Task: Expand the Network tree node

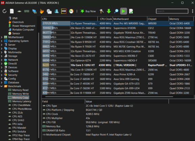Action: (2, 60)
